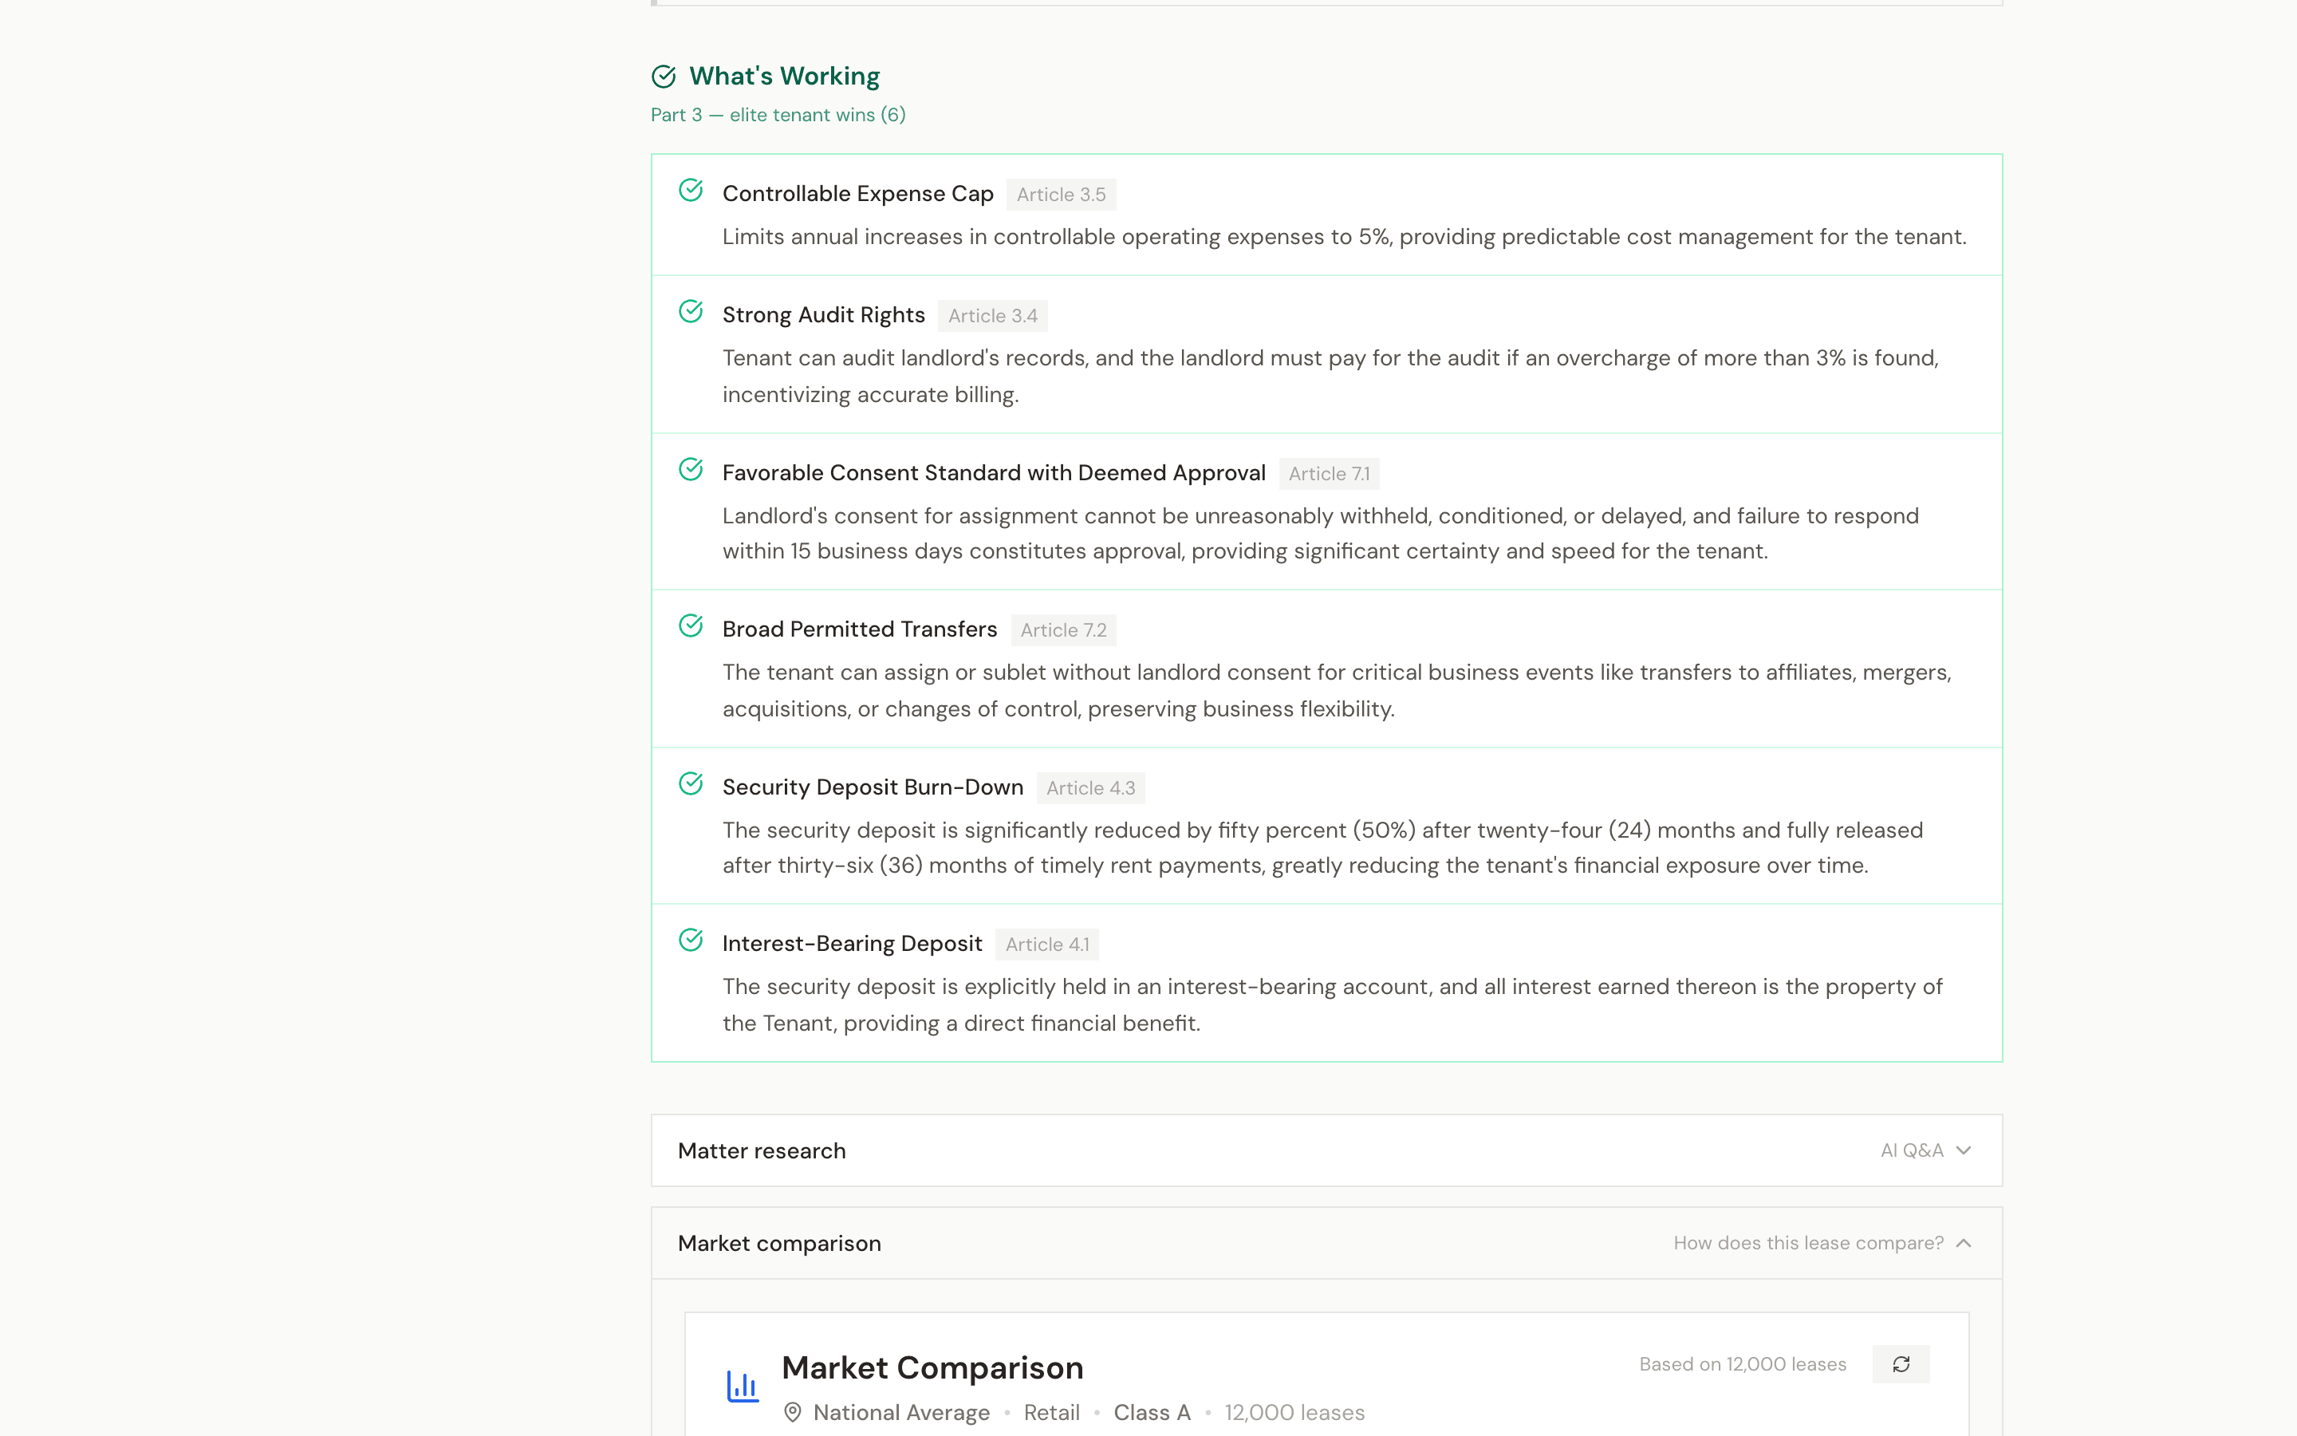Image resolution: width=2297 pixels, height=1436 pixels.
Task: Click check icon beside Strong Audit Rights
Action: tap(691, 311)
